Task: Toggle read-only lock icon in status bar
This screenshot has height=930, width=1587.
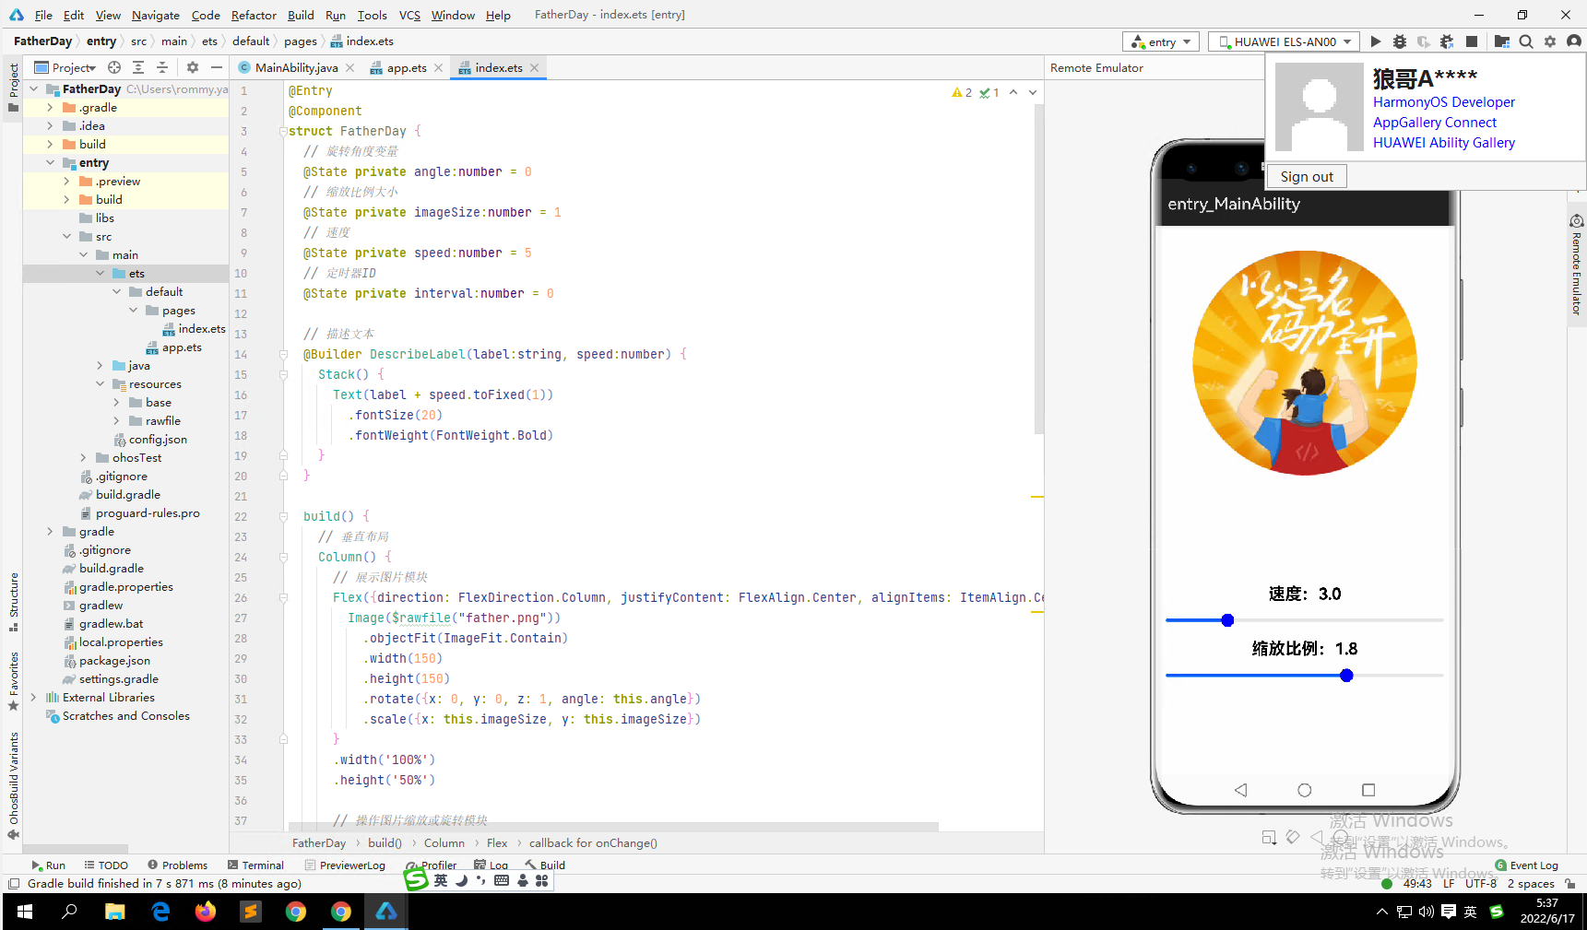Action: pos(1570,884)
